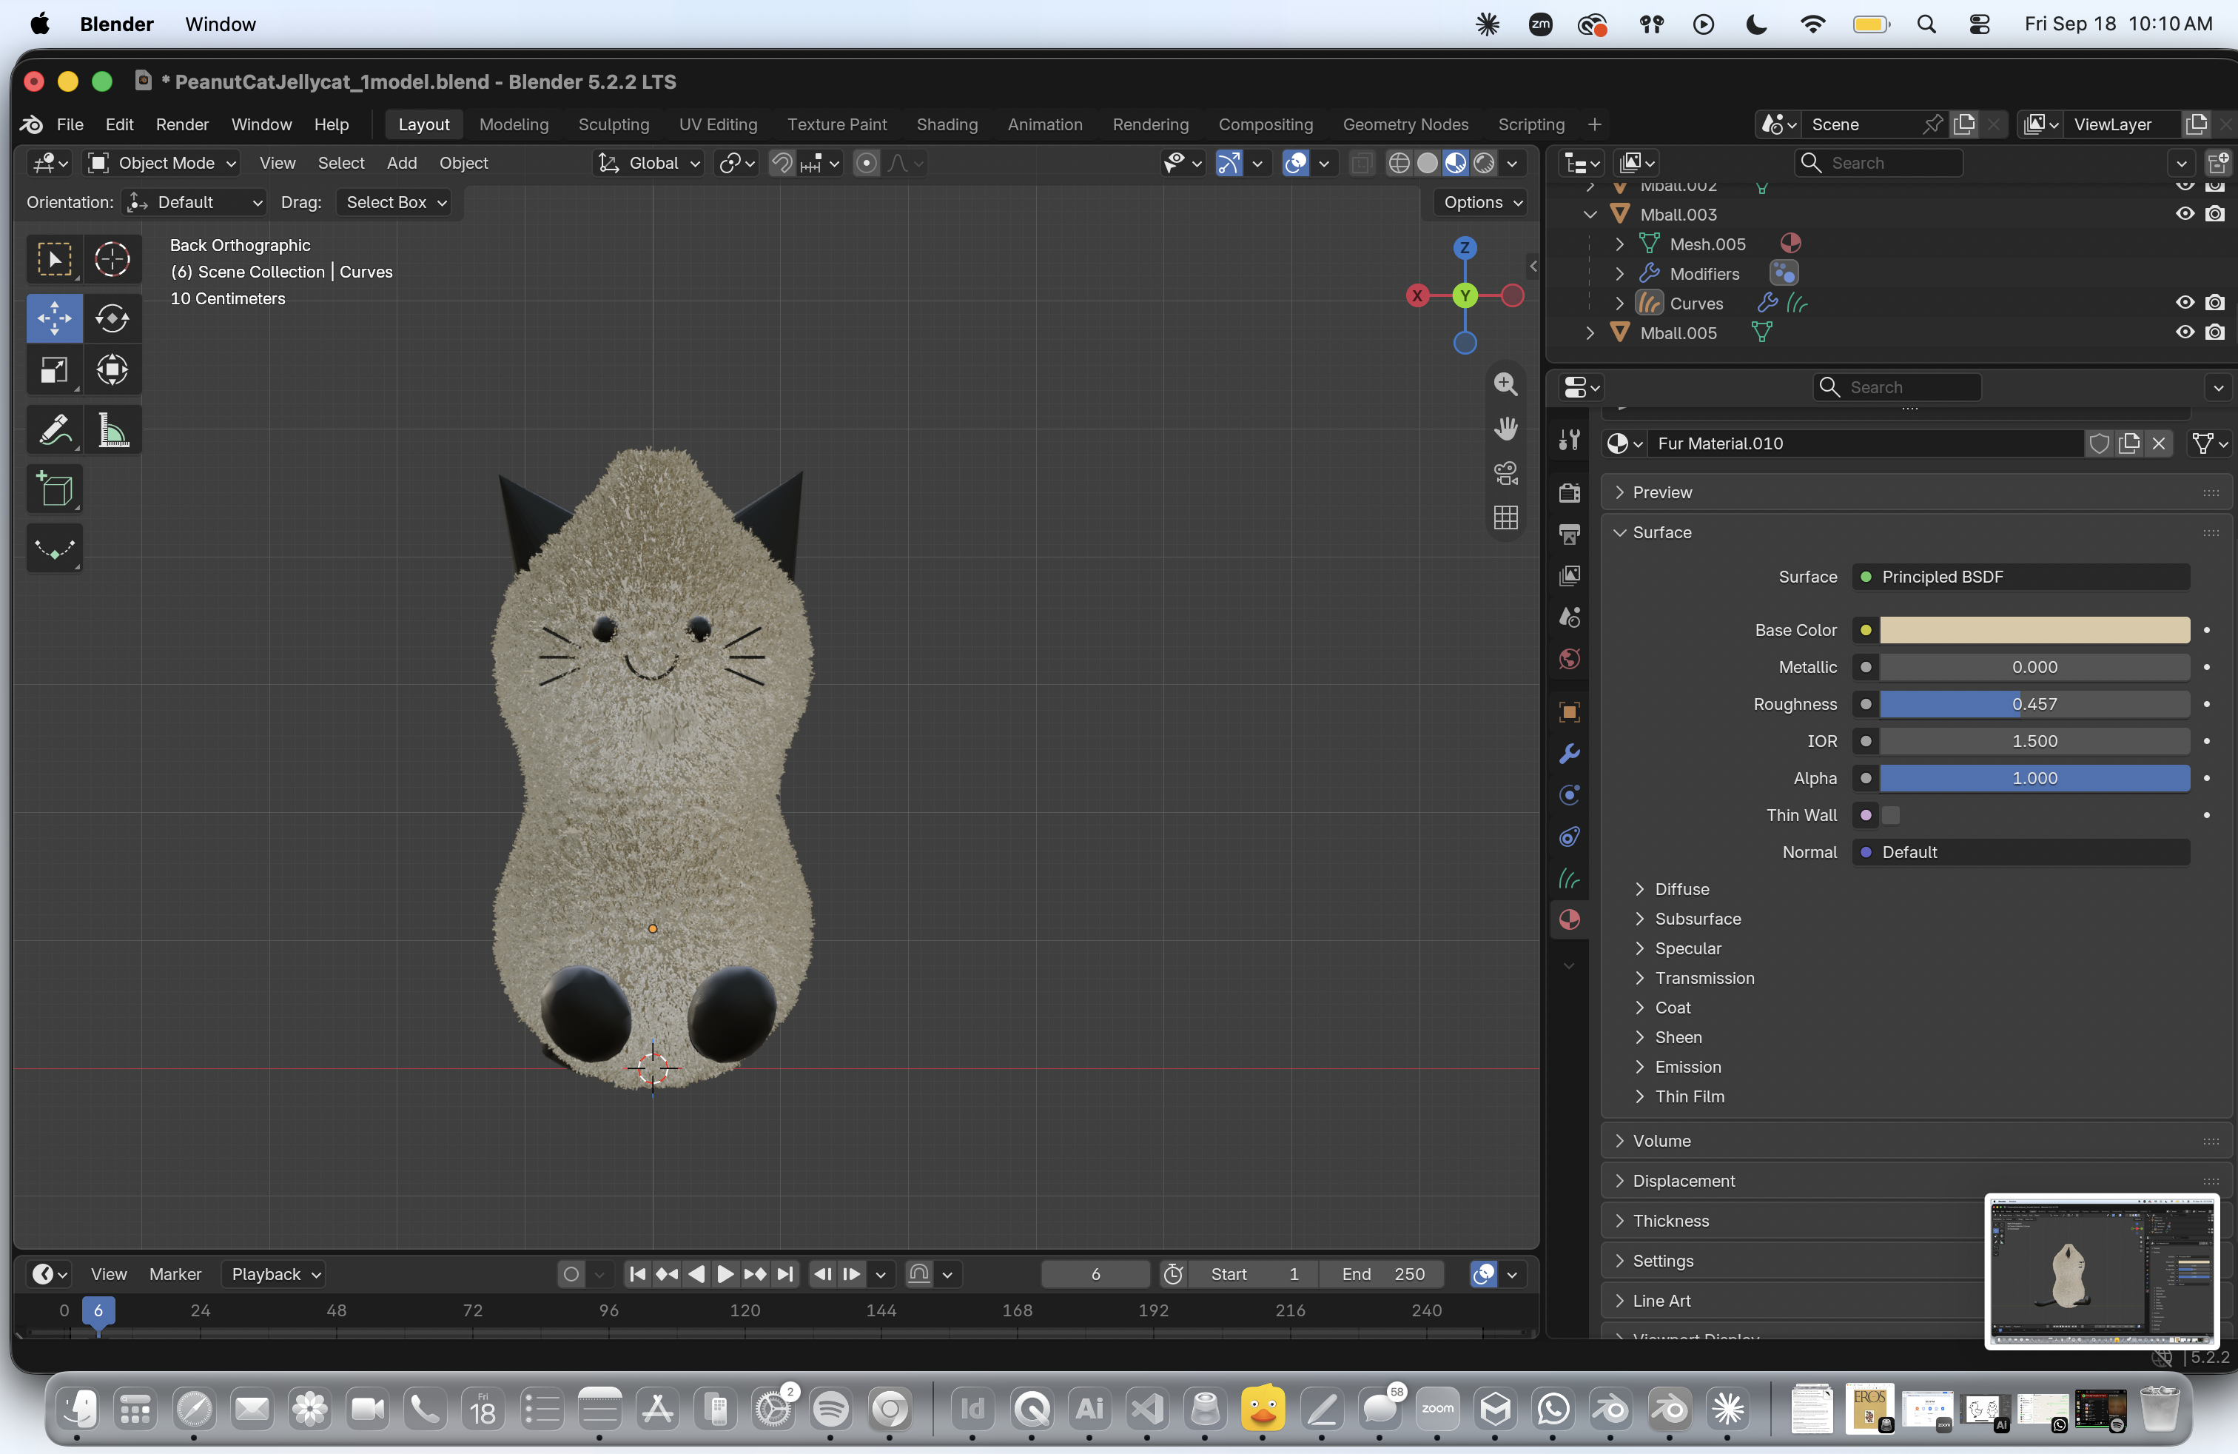This screenshot has height=1454, width=2238.
Task: Open the Output properties tab
Action: tap(1570, 535)
